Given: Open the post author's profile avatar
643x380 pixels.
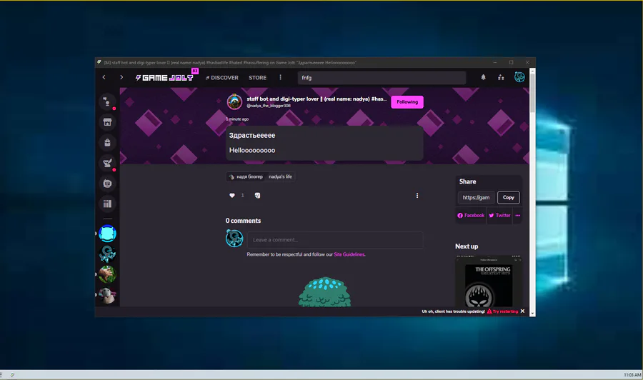Looking at the screenshot, I should (x=234, y=101).
